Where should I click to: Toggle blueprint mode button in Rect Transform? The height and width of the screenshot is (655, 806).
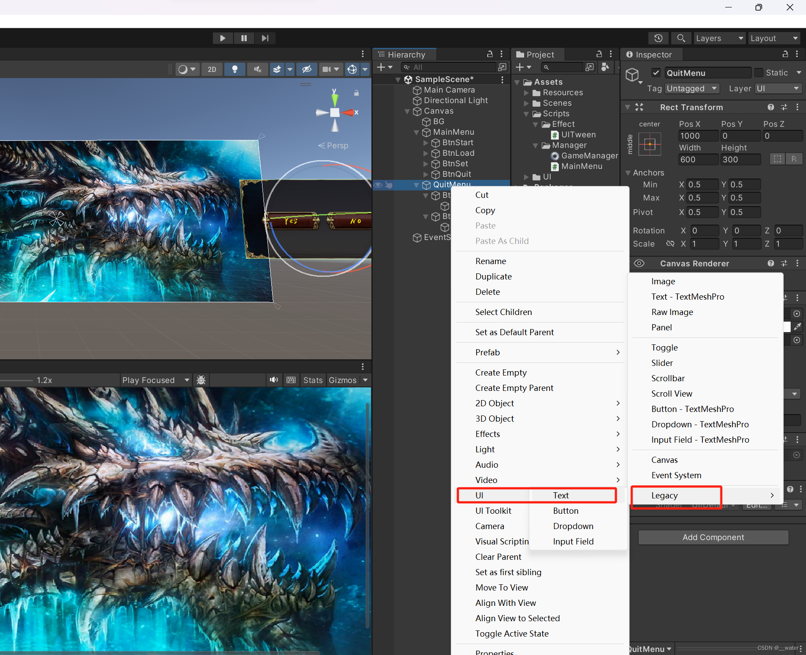tap(777, 159)
